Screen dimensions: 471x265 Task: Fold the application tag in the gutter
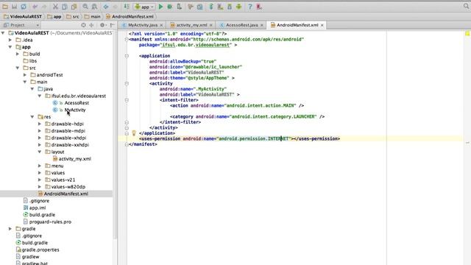pyautogui.click(x=127, y=56)
